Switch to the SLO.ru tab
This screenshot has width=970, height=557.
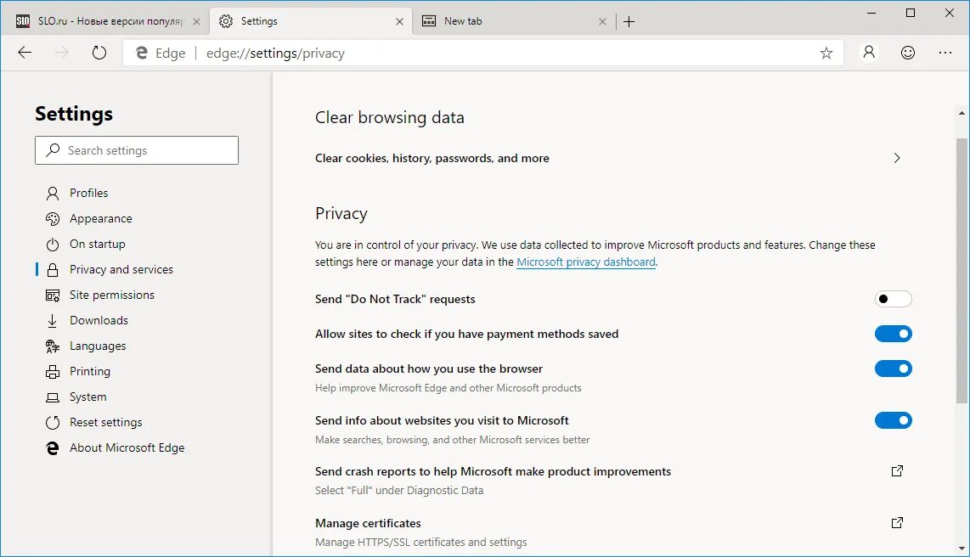pyautogui.click(x=102, y=20)
